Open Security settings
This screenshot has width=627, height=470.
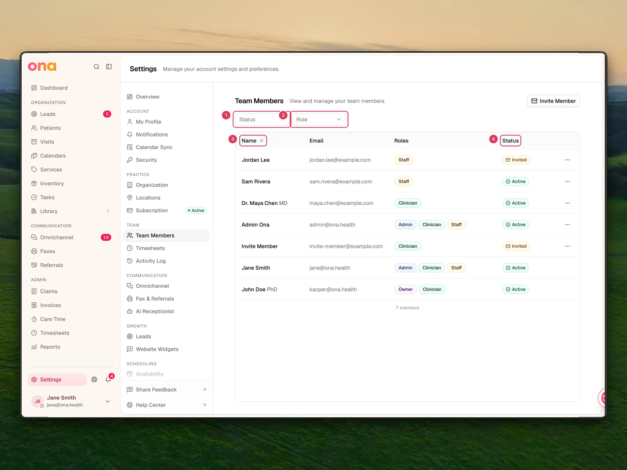click(x=146, y=160)
